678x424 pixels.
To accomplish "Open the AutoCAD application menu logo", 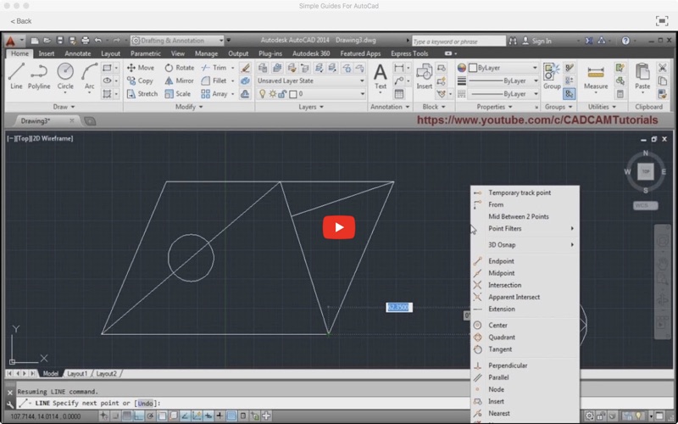I will 10,41.
